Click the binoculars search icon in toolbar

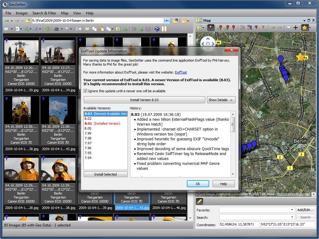[x=56, y=29]
